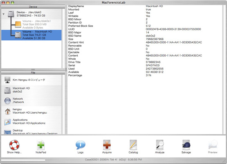Click the progress bar in status area
The width and height of the screenshot is (227, 164).
coord(23,160)
